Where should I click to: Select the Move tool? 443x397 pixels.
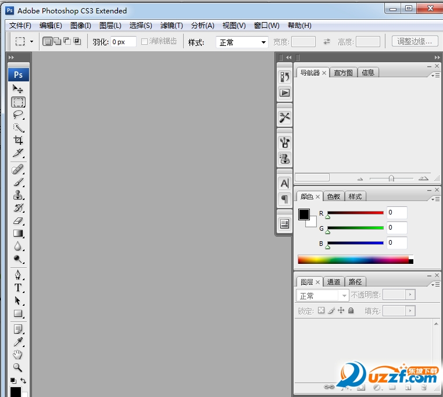click(x=18, y=89)
